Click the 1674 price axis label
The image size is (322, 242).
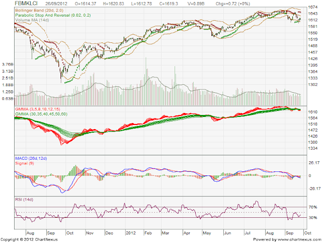[x=313, y=7]
